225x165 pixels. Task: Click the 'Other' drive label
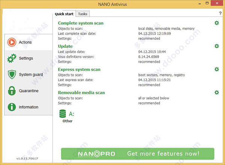tap(67, 121)
